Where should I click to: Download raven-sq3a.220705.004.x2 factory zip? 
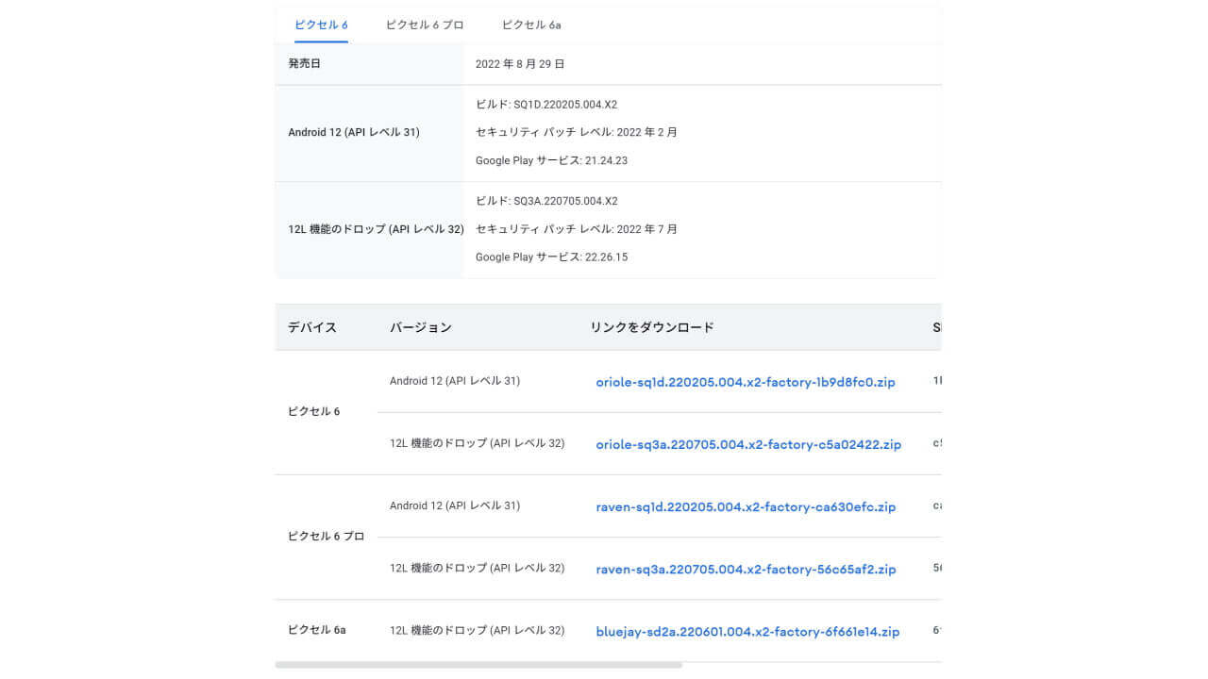click(x=746, y=569)
